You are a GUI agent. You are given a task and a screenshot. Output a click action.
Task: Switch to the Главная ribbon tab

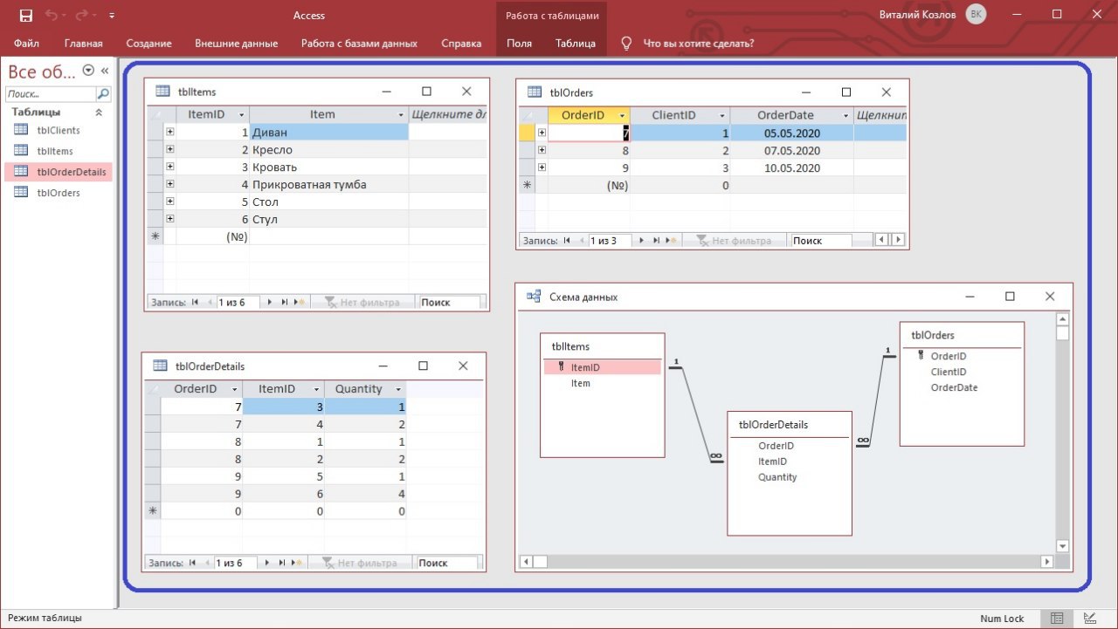84,44
